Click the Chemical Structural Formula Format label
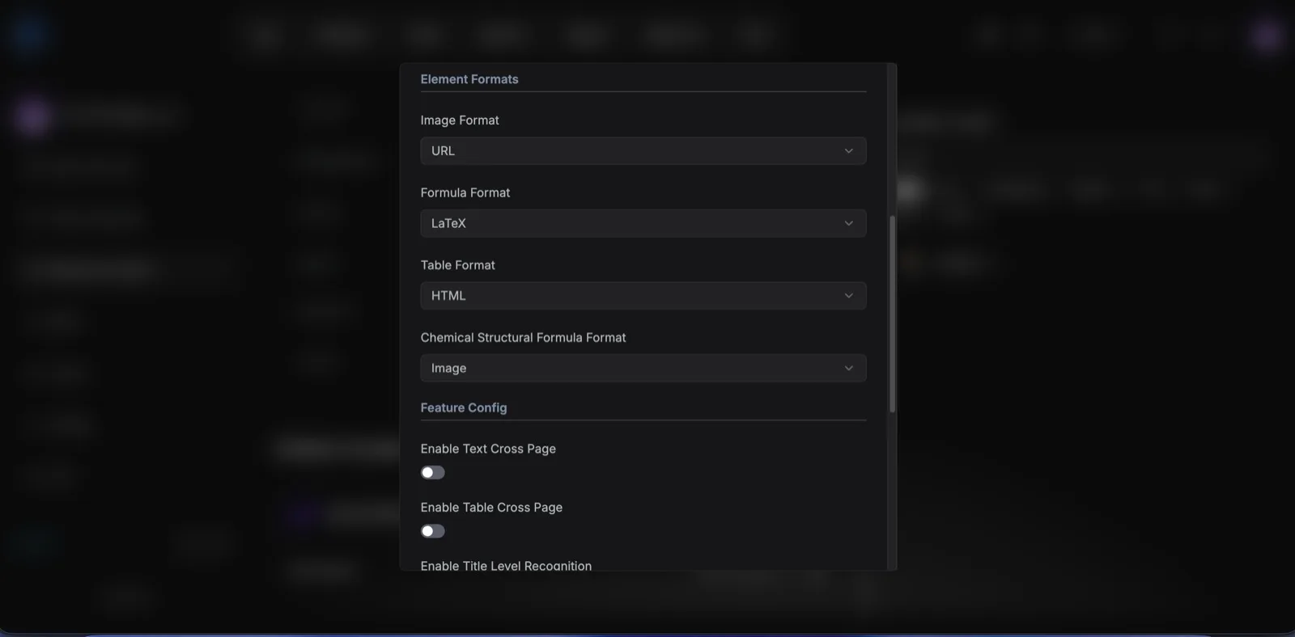The image size is (1295, 637). [x=524, y=337]
